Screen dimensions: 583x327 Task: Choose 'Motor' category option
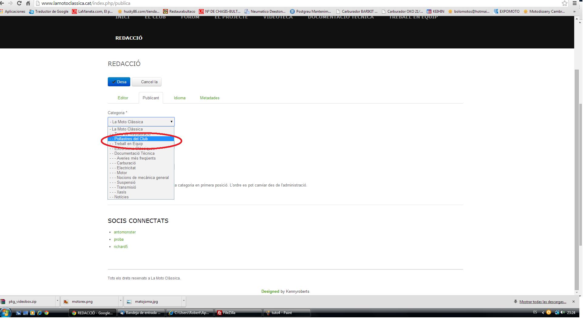[141, 173]
